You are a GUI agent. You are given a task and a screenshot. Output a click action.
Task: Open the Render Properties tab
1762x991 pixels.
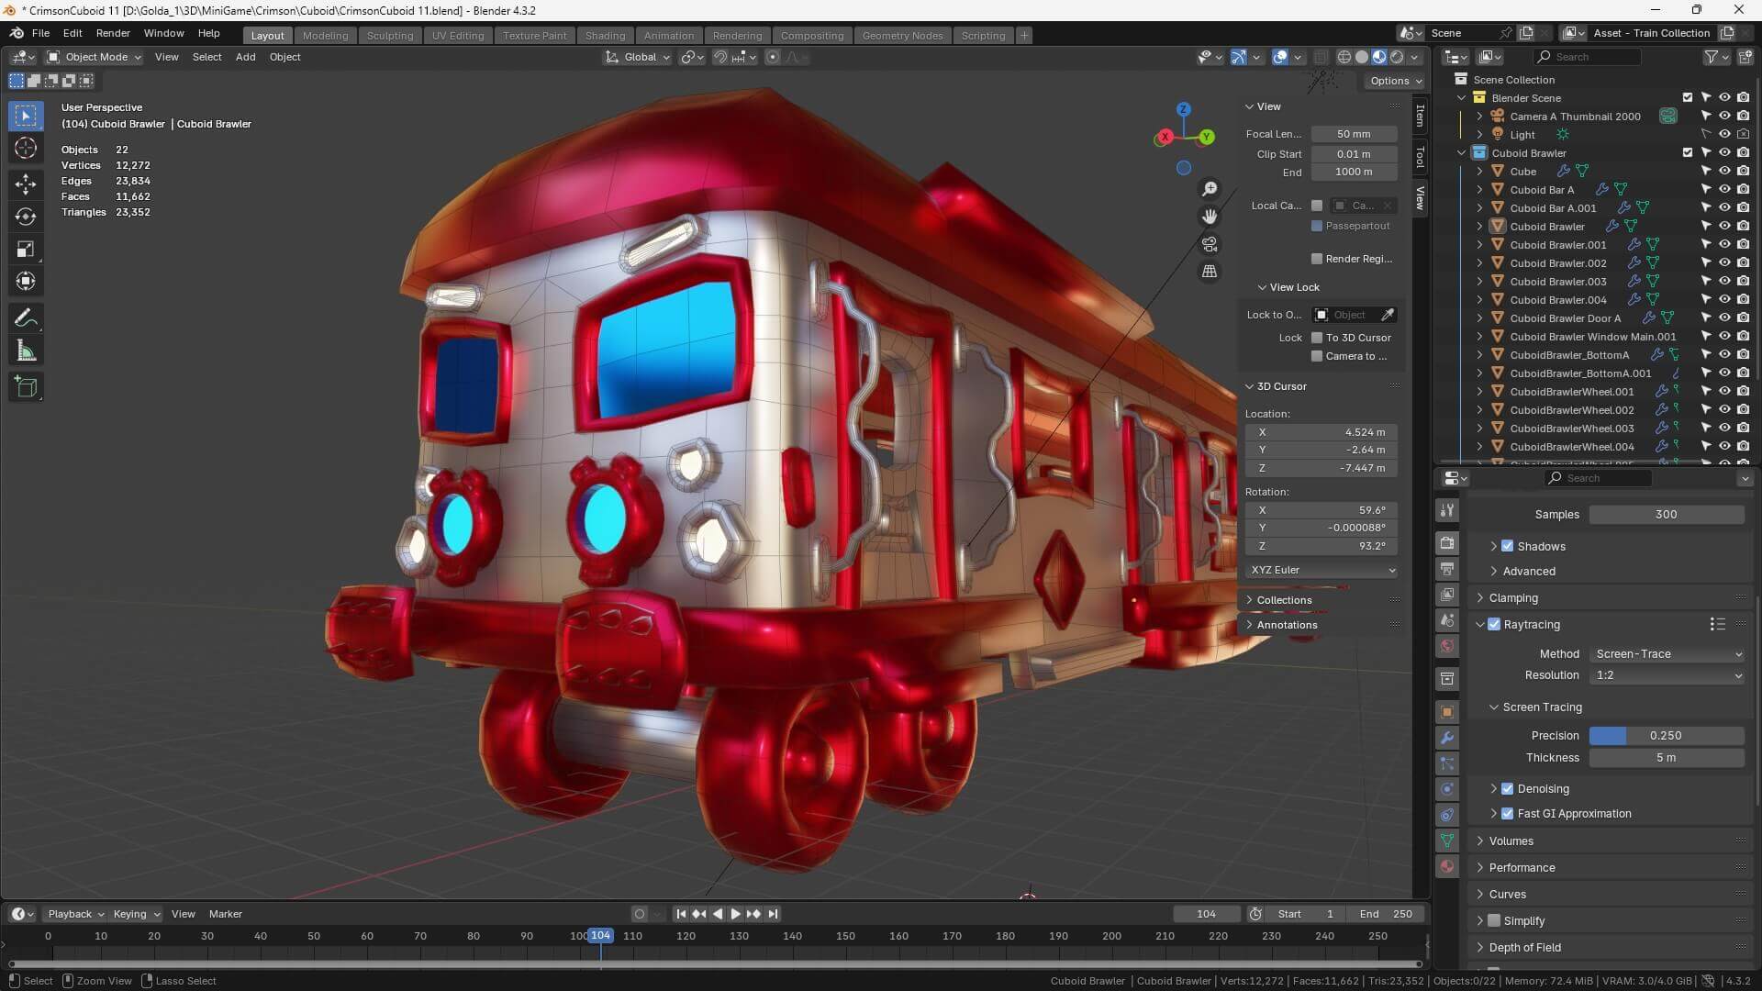(x=1447, y=542)
